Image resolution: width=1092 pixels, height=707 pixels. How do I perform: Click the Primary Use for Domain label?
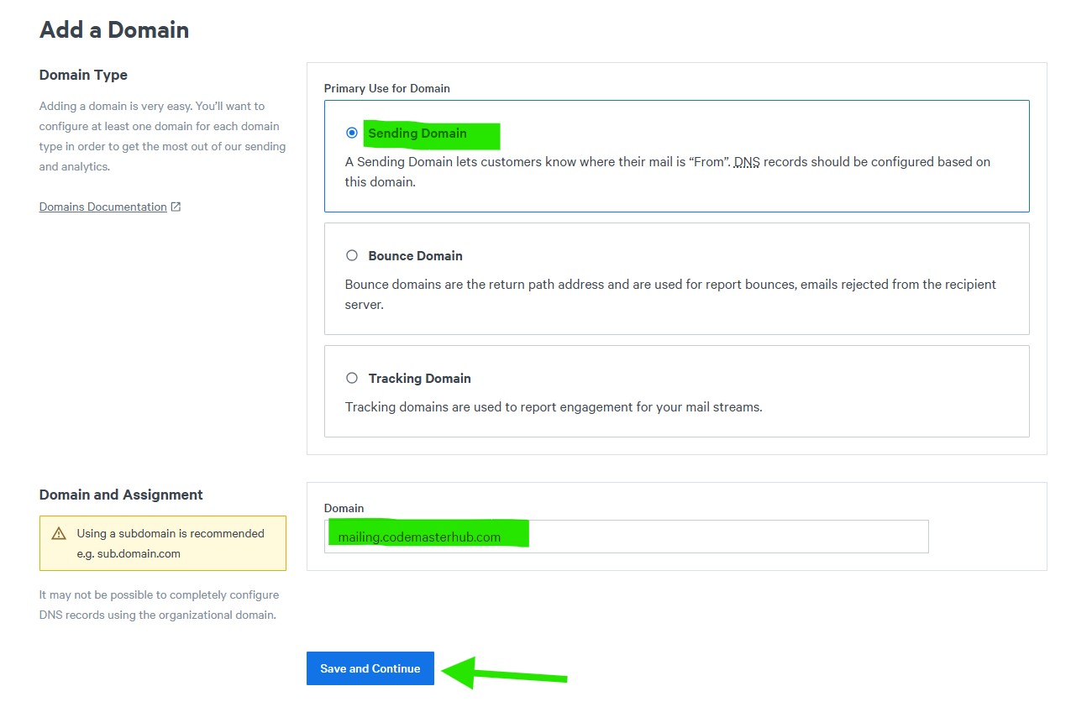386,88
